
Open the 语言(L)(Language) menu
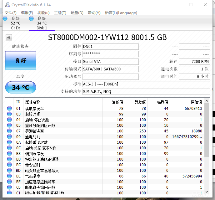click(121, 13)
